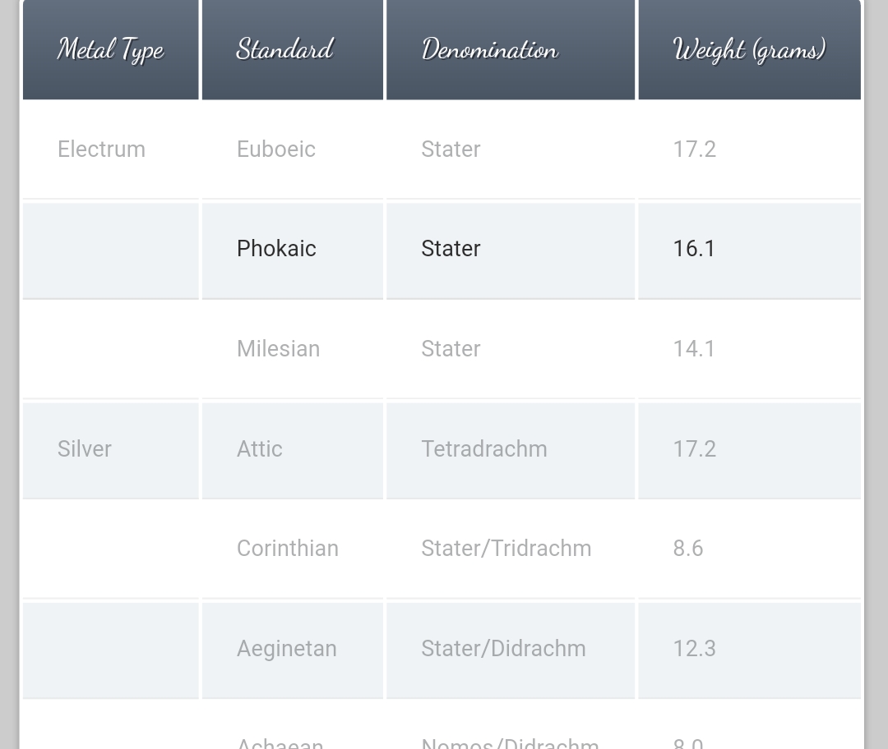This screenshot has width=888, height=749.
Task: Click the Stater/Didrachm denomination cell
Action: 511,649
